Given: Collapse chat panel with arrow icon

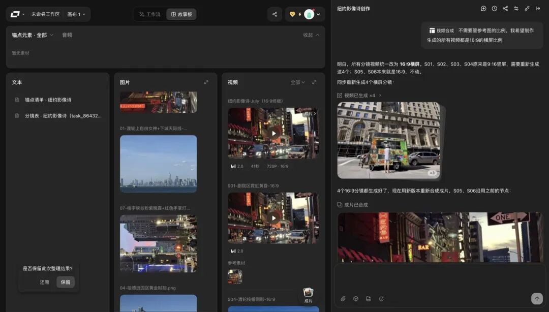Looking at the screenshot, I should pyautogui.click(x=538, y=9).
